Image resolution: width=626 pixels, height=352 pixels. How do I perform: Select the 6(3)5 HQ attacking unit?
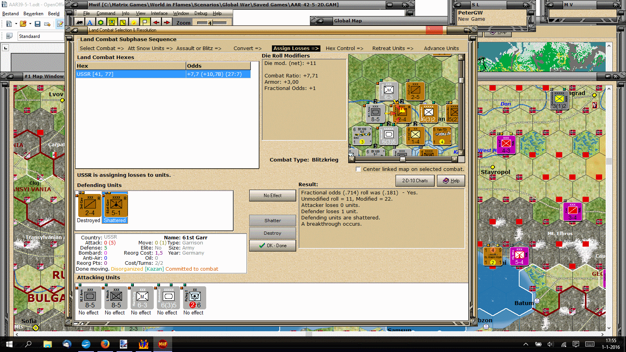(168, 298)
